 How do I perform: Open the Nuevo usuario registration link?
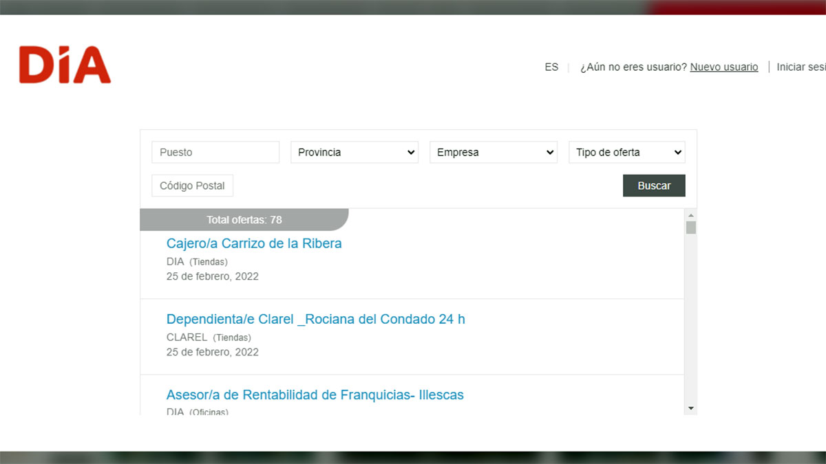723,67
